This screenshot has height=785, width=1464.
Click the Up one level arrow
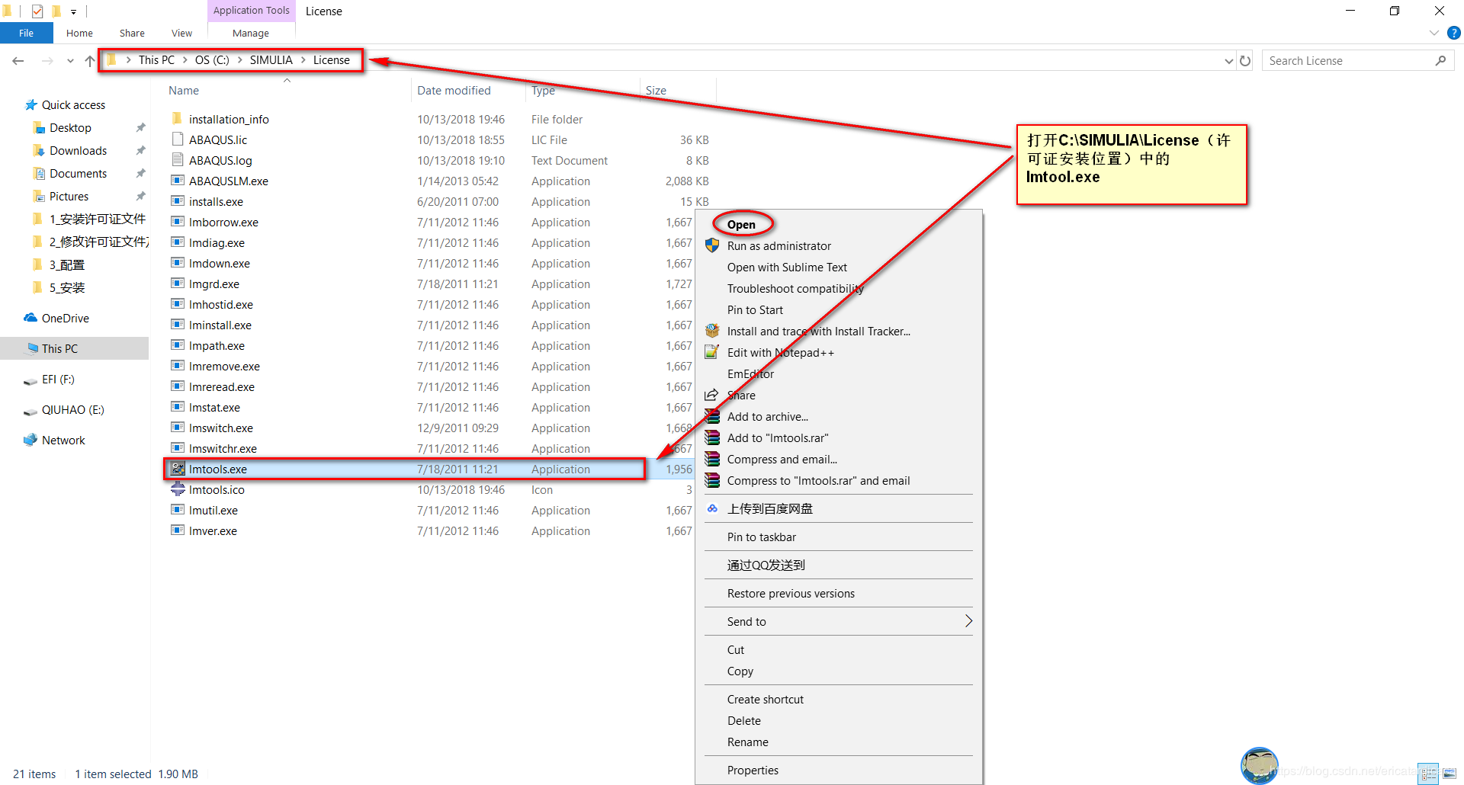(x=90, y=61)
